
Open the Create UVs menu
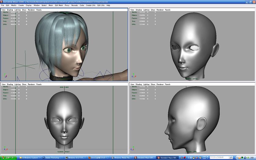coord(91,5)
